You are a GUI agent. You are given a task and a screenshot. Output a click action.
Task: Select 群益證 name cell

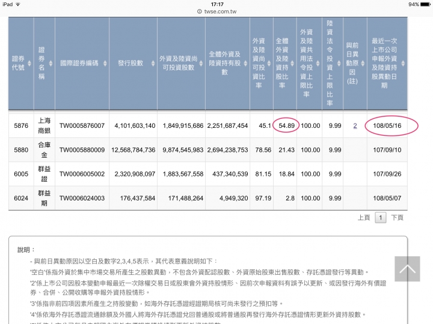point(44,174)
